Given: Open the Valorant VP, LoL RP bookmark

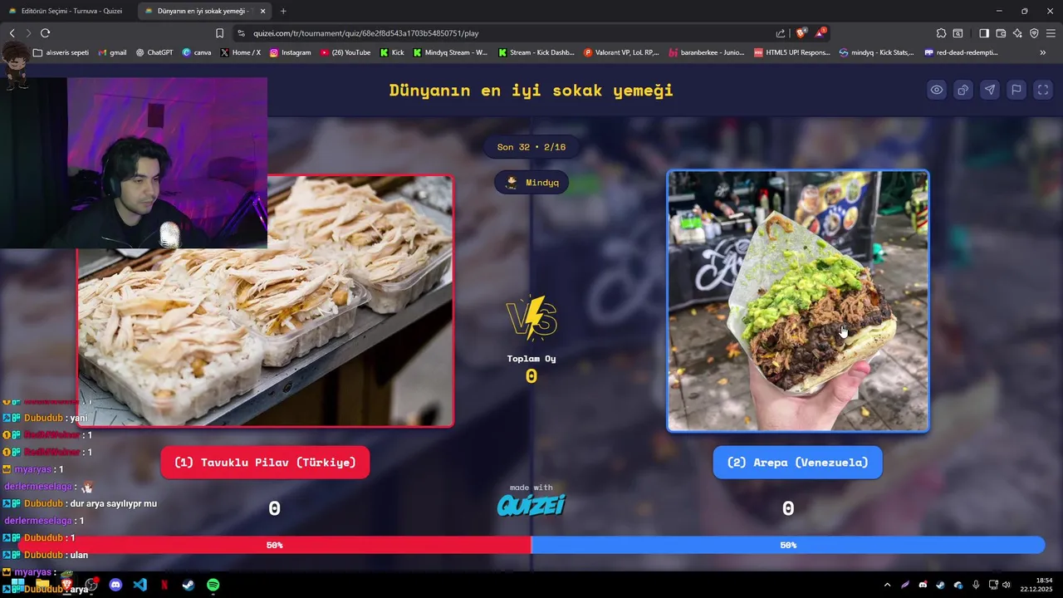Looking at the screenshot, I should click(x=621, y=52).
